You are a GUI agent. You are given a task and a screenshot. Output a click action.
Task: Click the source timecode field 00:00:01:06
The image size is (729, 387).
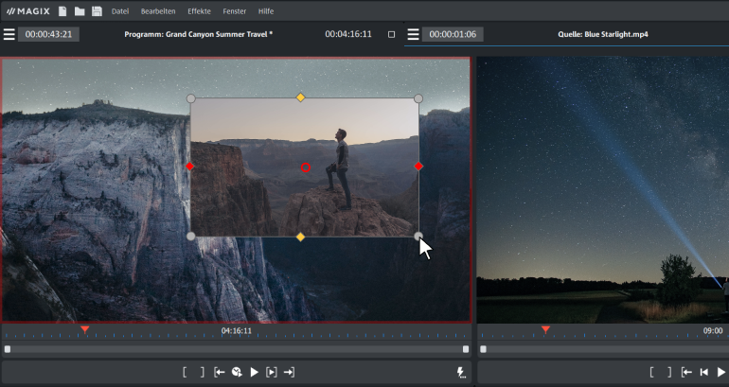(x=453, y=34)
